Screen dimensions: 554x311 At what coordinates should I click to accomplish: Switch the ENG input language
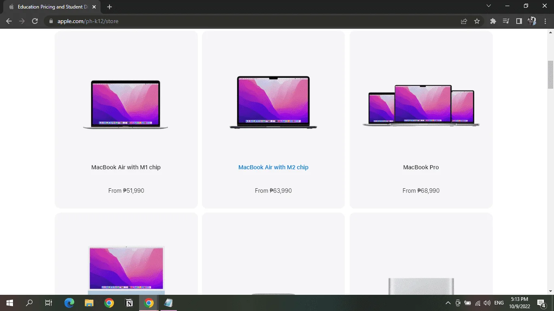tap(499, 303)
